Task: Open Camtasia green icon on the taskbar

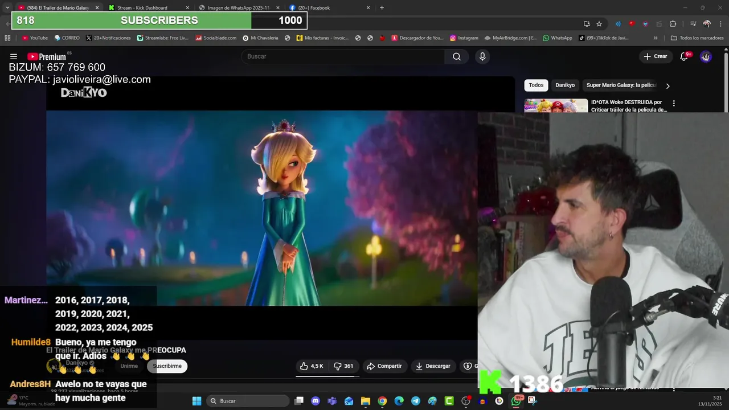Action: pyautogui.click(x=449, y=401)
